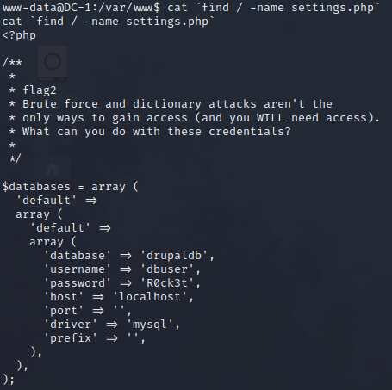Viewport: 392px width, 390px height.
Task: Click the word 'credentials?' in the comment
Action: [x=250, y=132]
